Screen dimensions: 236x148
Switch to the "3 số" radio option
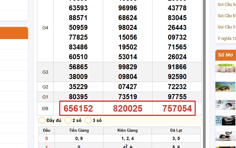(x=88, y=120)
